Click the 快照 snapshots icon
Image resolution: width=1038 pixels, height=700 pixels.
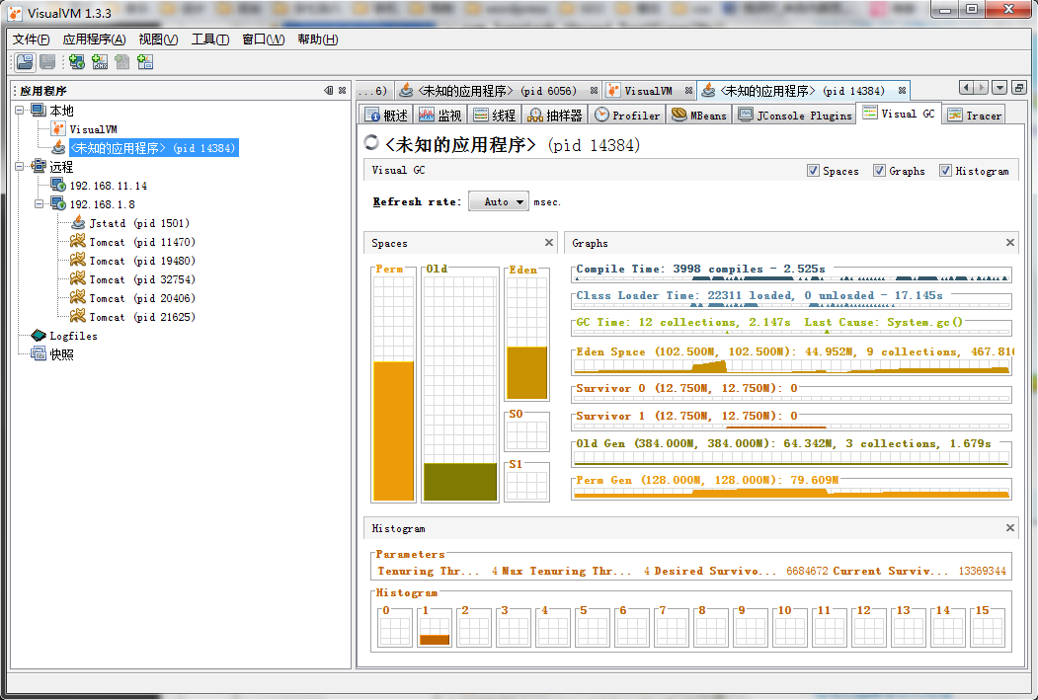point(39,354)
